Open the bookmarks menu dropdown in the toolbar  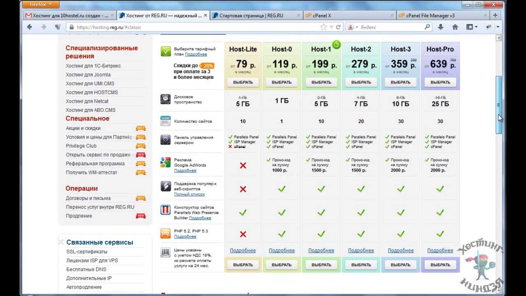[472, 27]
